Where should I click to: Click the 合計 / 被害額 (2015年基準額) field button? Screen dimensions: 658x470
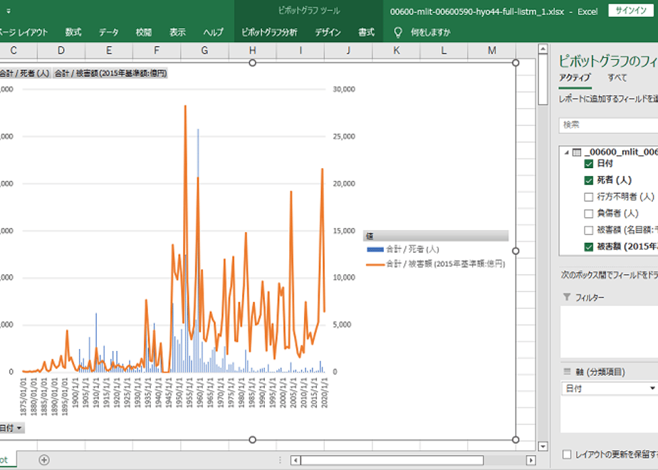coord(111,73)
